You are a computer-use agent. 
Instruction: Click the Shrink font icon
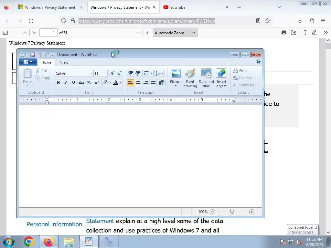click(x=119, y=73)
